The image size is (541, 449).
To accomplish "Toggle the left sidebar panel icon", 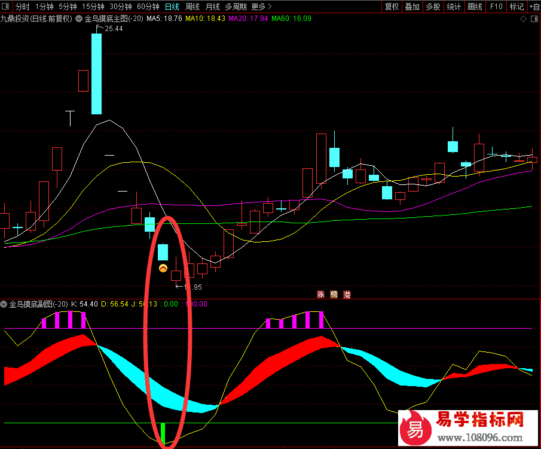I will 5,6.
